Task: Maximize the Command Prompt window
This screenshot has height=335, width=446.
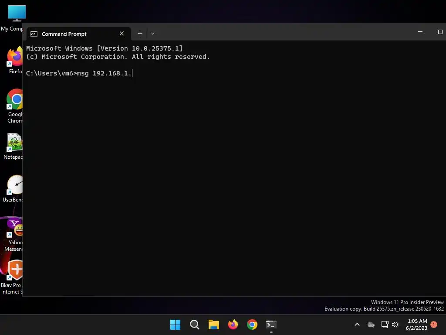Action: (440, 31)
